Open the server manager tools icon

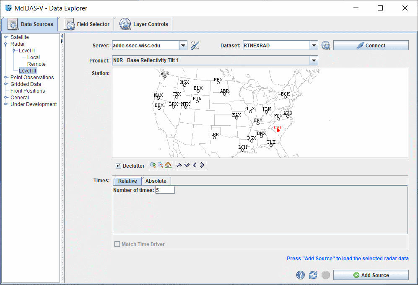point(195,46)
